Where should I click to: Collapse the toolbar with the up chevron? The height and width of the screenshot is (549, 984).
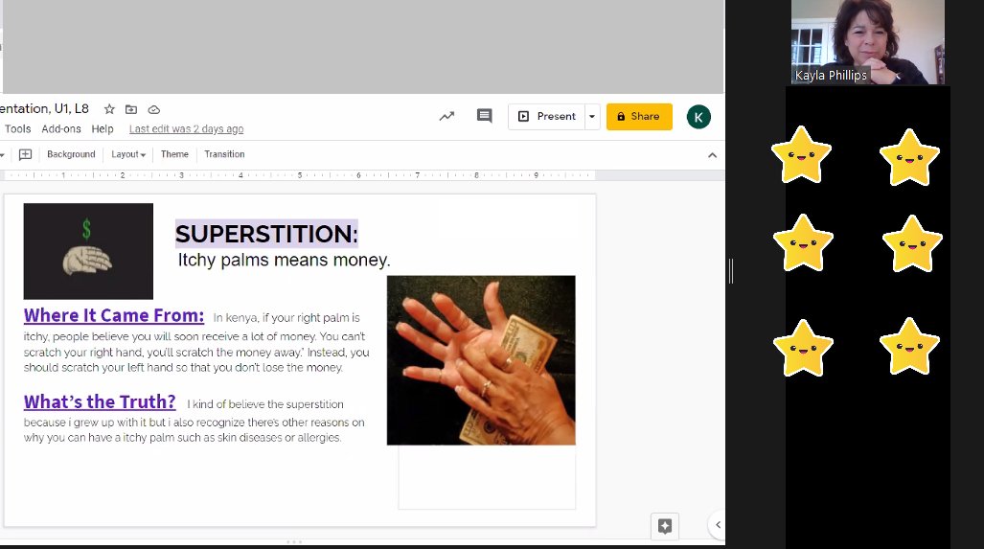point(712,155)
